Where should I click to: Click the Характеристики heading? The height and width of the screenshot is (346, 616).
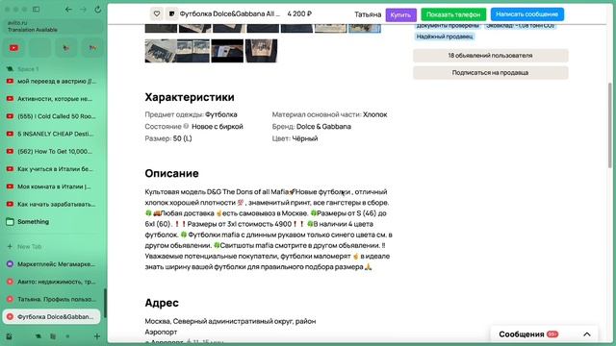pyautogui.click(x=190, y=97)
